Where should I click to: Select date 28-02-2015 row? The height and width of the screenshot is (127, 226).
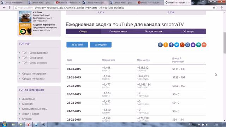[x=136, y=78]
